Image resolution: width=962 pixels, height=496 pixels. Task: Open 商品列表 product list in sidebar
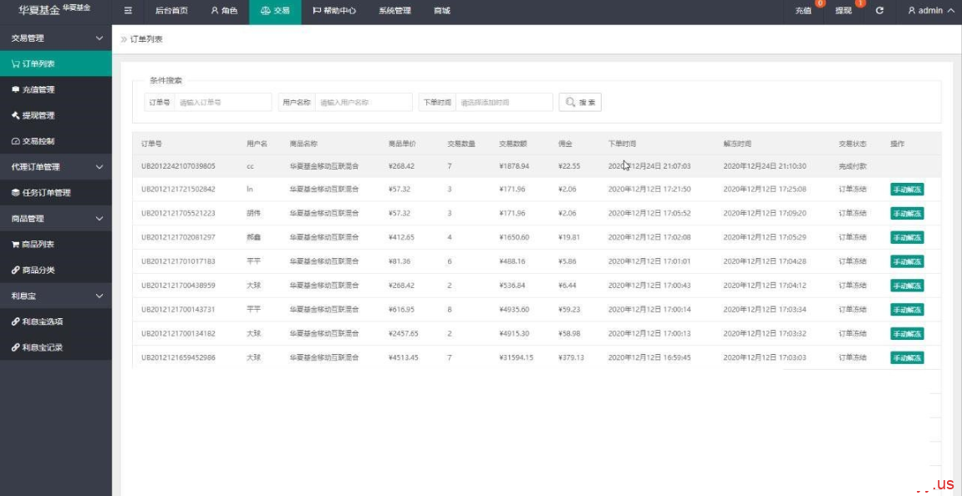(38, 245)
